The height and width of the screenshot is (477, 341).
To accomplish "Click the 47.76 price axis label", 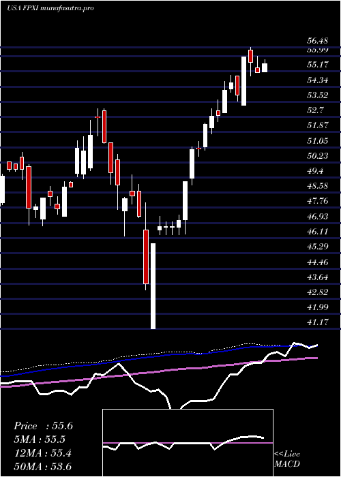I will tap(317, 201).
